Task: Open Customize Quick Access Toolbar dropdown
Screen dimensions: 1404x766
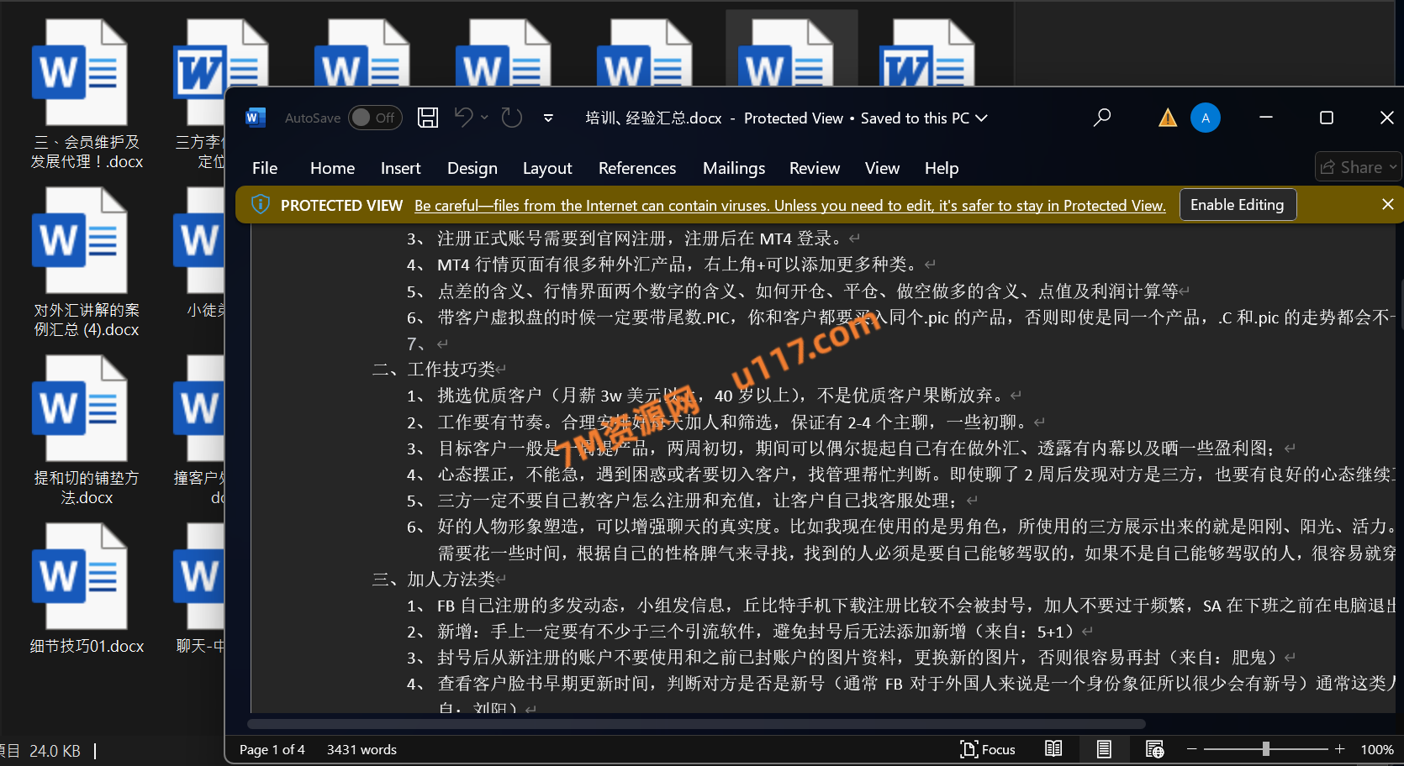Action: 548,118
